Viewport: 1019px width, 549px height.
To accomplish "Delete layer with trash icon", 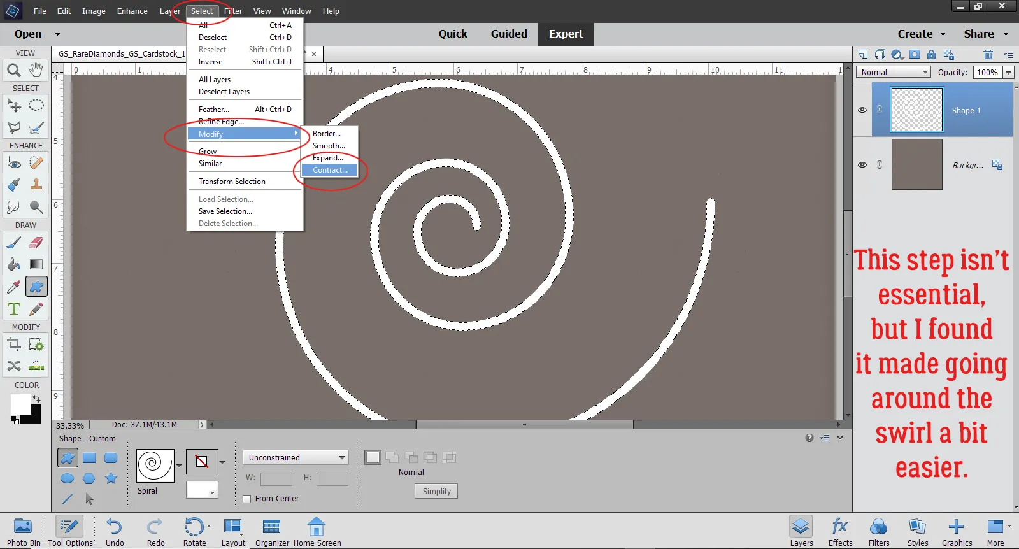I will [x=988, y=55].
